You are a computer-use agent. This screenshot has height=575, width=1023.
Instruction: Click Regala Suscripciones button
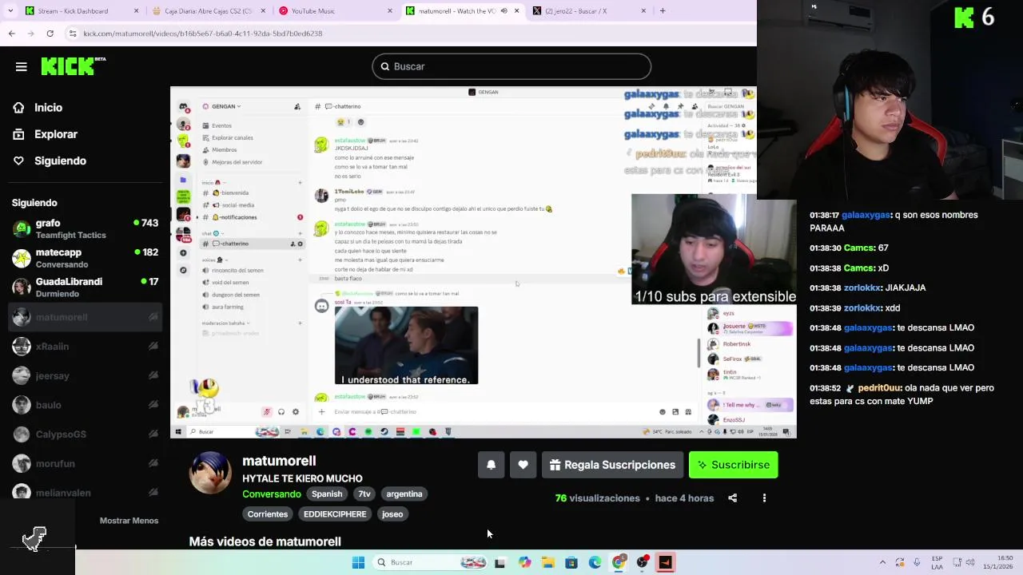tap(612, 465)
